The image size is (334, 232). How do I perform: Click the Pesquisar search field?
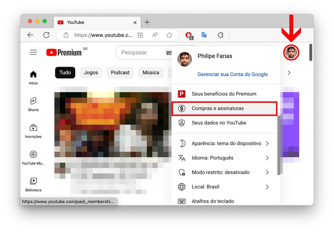pyautogui.click(x=140, y=53)
